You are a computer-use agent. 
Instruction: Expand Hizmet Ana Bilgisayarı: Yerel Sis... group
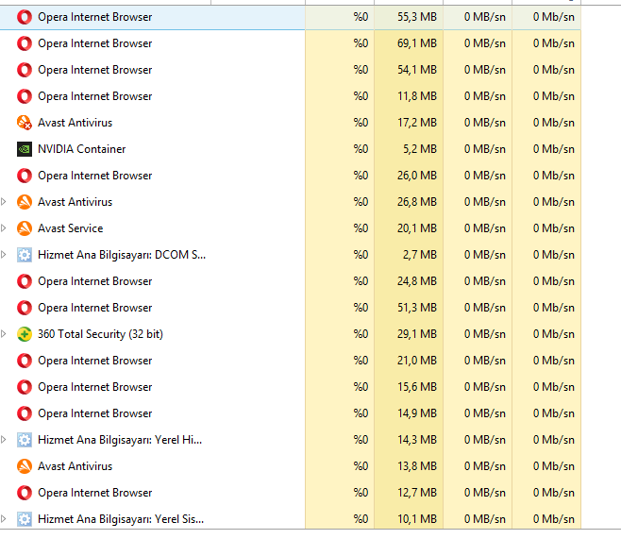[x=4, y=519]
